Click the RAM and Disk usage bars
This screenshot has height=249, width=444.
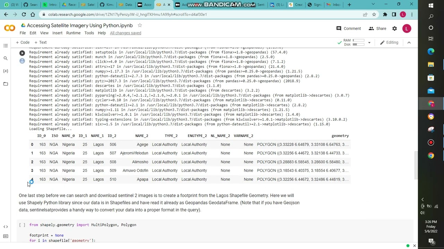click(x=355, y=43)
